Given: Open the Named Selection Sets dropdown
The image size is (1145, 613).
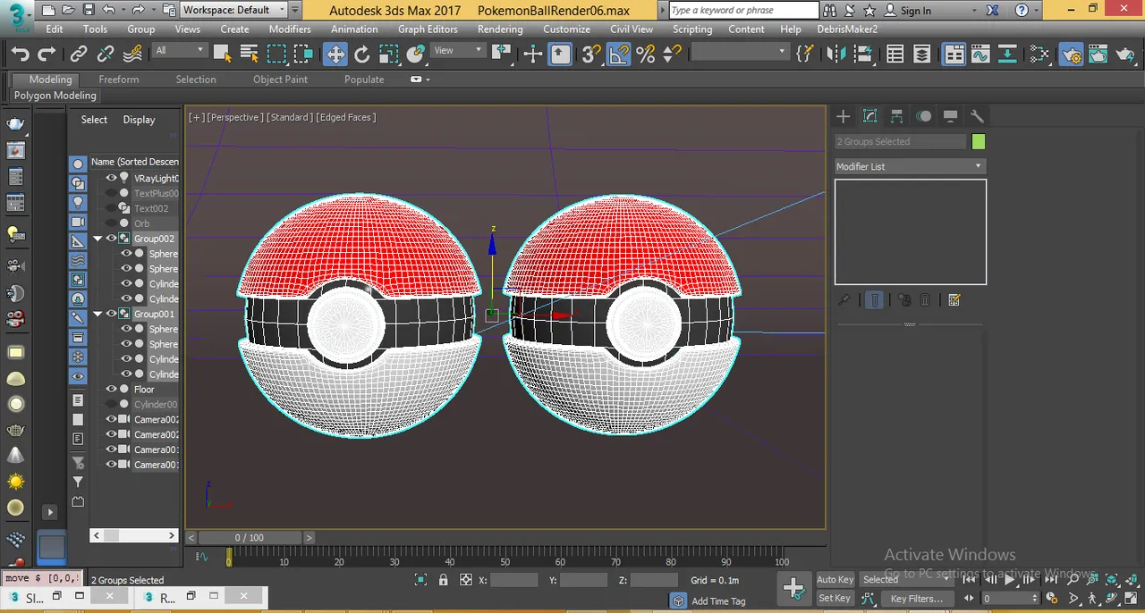Looking at the screenshot, I should tap(739, 52).
